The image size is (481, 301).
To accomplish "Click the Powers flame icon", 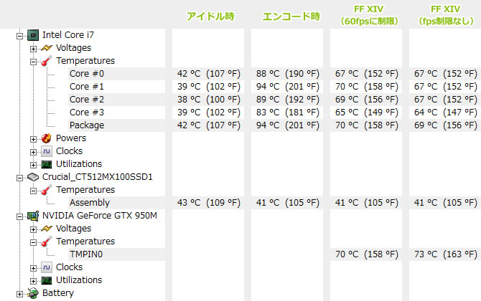I will coord(47,138).
